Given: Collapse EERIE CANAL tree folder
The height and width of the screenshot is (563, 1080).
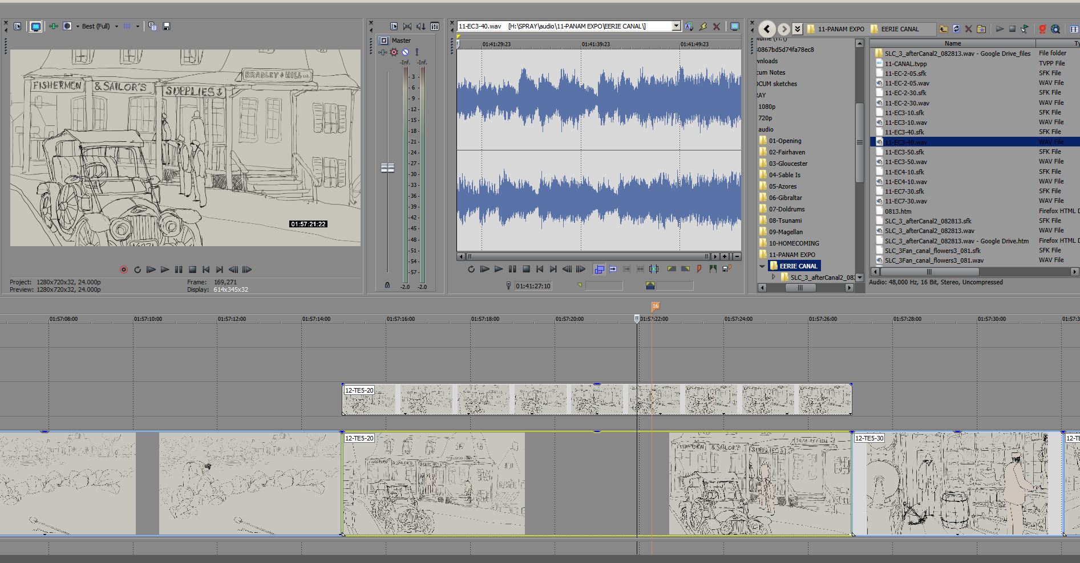Looking at the screenshot, I should coord(762,266).
